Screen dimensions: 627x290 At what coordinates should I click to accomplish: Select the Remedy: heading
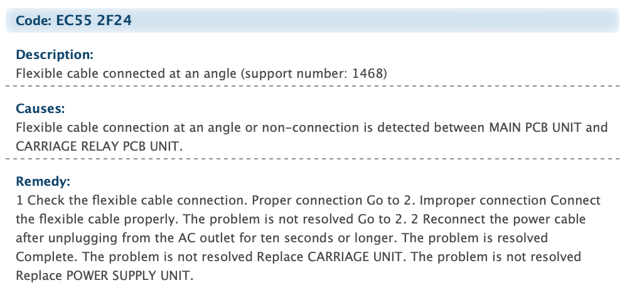[43, 181]
